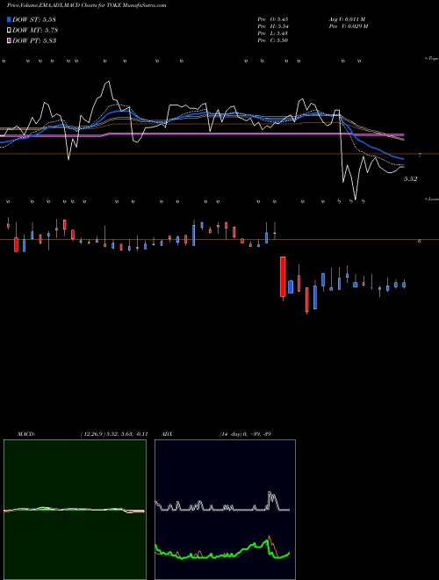Click the Tops label at right edge
Viewport: 439px width, 580px height.
click(432, 59)
